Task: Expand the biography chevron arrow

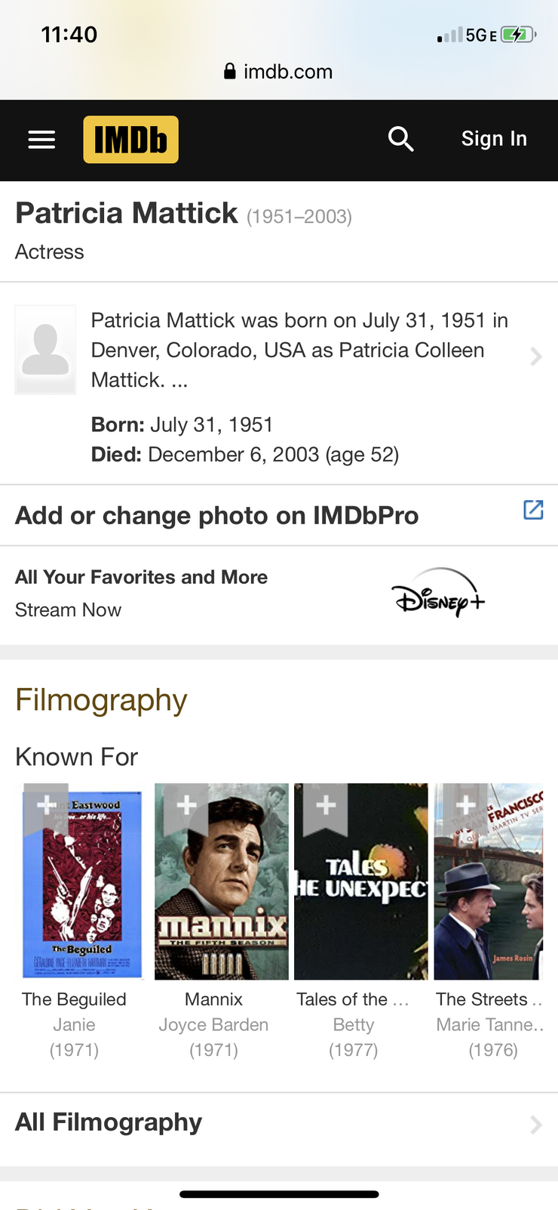Action: click(x=535, y=357)
